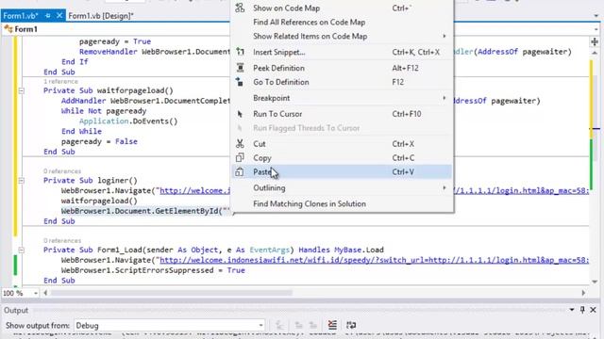Open Show output from Debug dropdown

click(x=260, y=326)
